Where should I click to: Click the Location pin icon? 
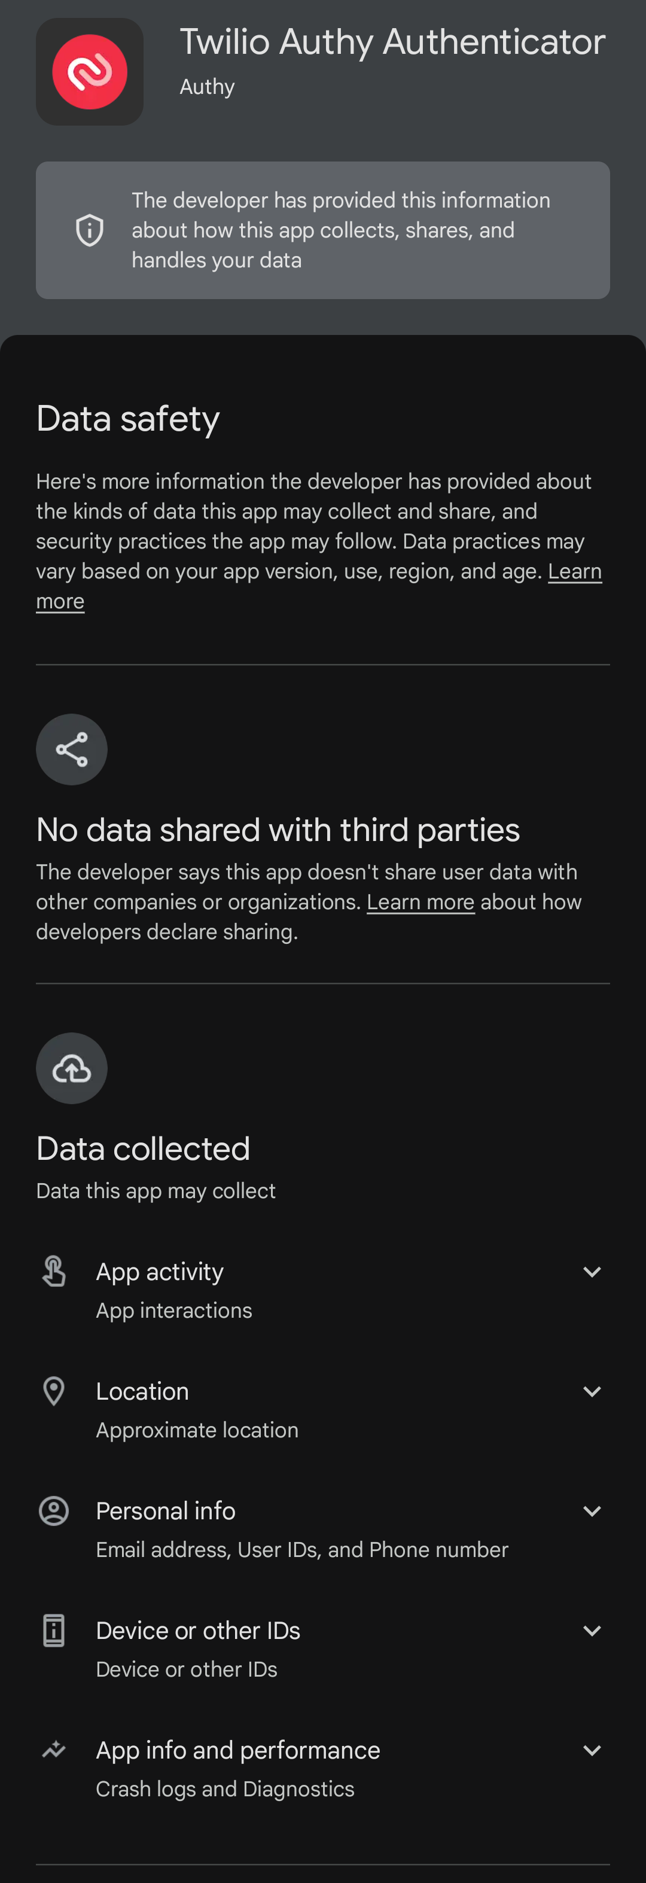point(54,1391)
